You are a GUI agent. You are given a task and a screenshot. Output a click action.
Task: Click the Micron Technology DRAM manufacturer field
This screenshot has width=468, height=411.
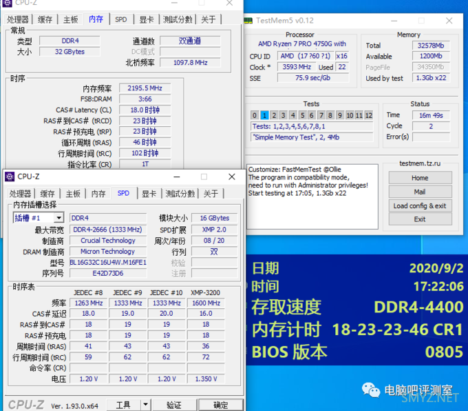tap(108, 252)
